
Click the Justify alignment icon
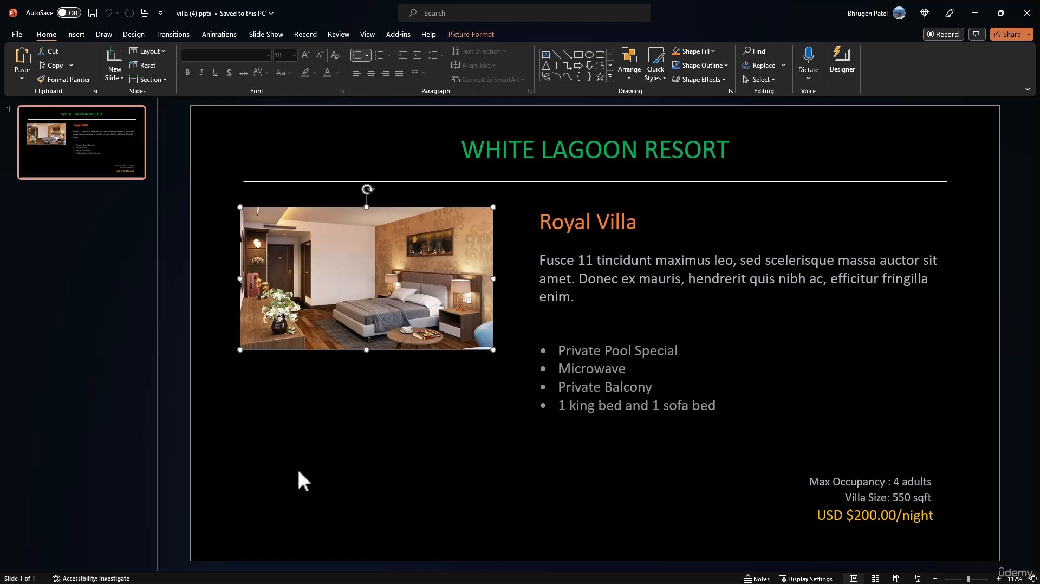399,73
